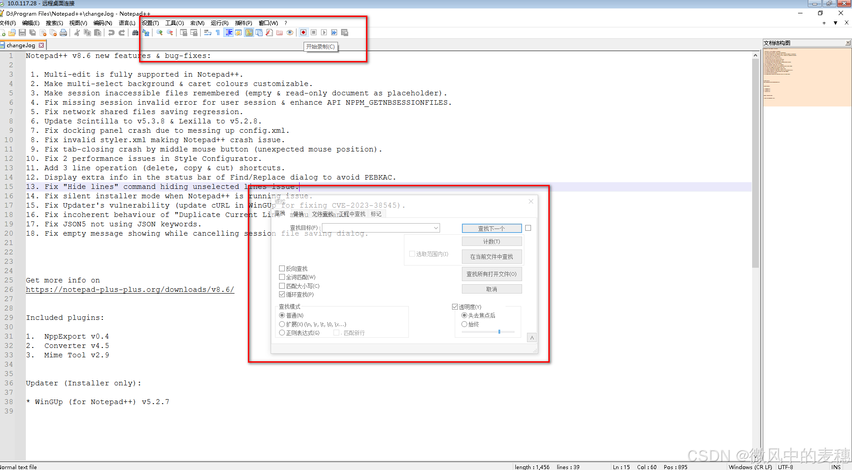Click the document map highlighted thumbnail

click(x=807, y=77)
